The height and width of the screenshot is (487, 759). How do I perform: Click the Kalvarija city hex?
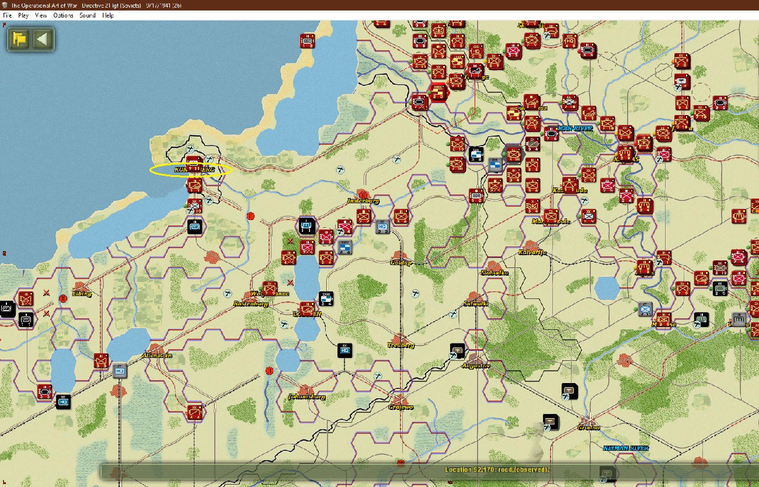pyautogui.click(x=532, y=246)
